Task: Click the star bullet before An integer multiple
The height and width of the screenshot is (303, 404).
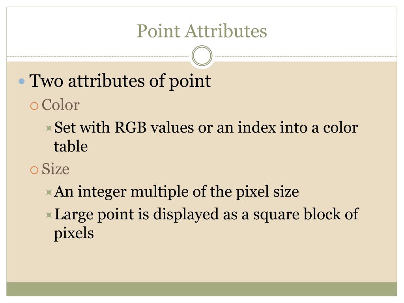Action: coord(49,192)
